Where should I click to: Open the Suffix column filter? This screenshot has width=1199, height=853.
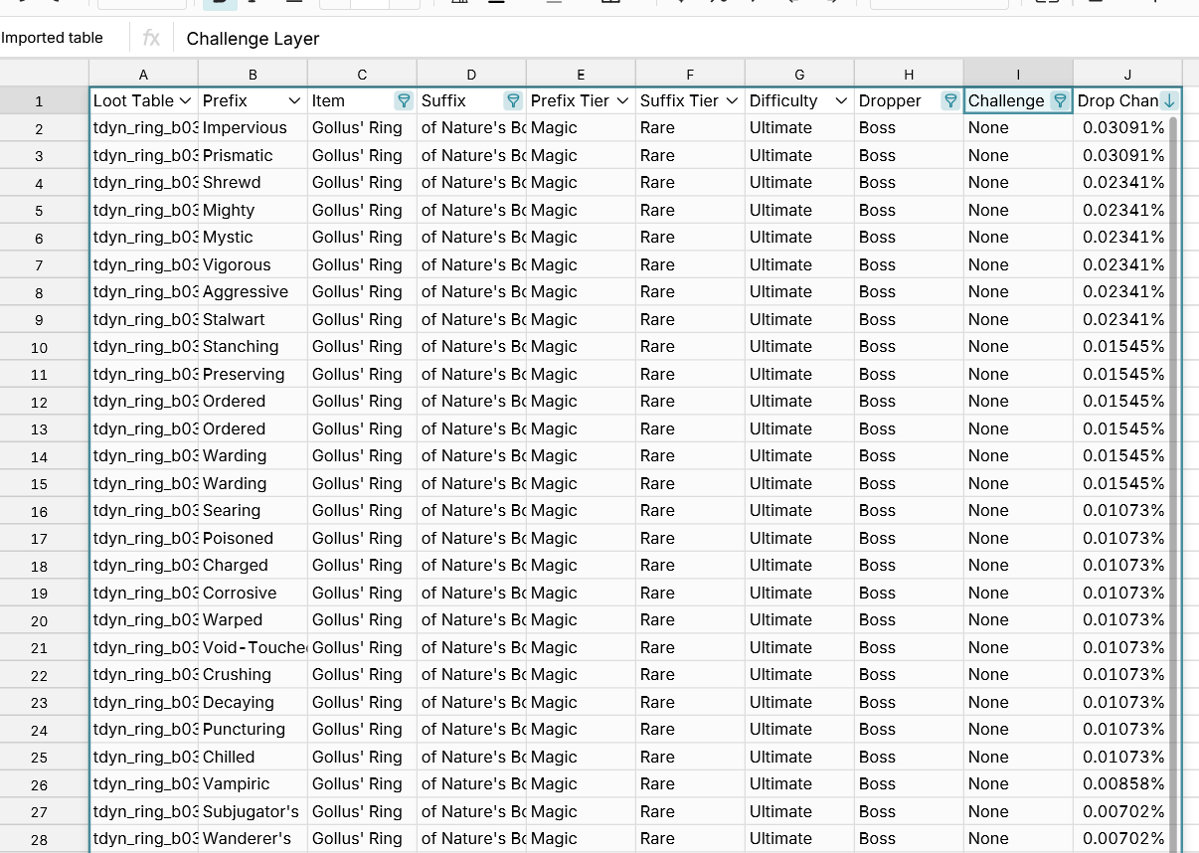[x=513, y=100]
